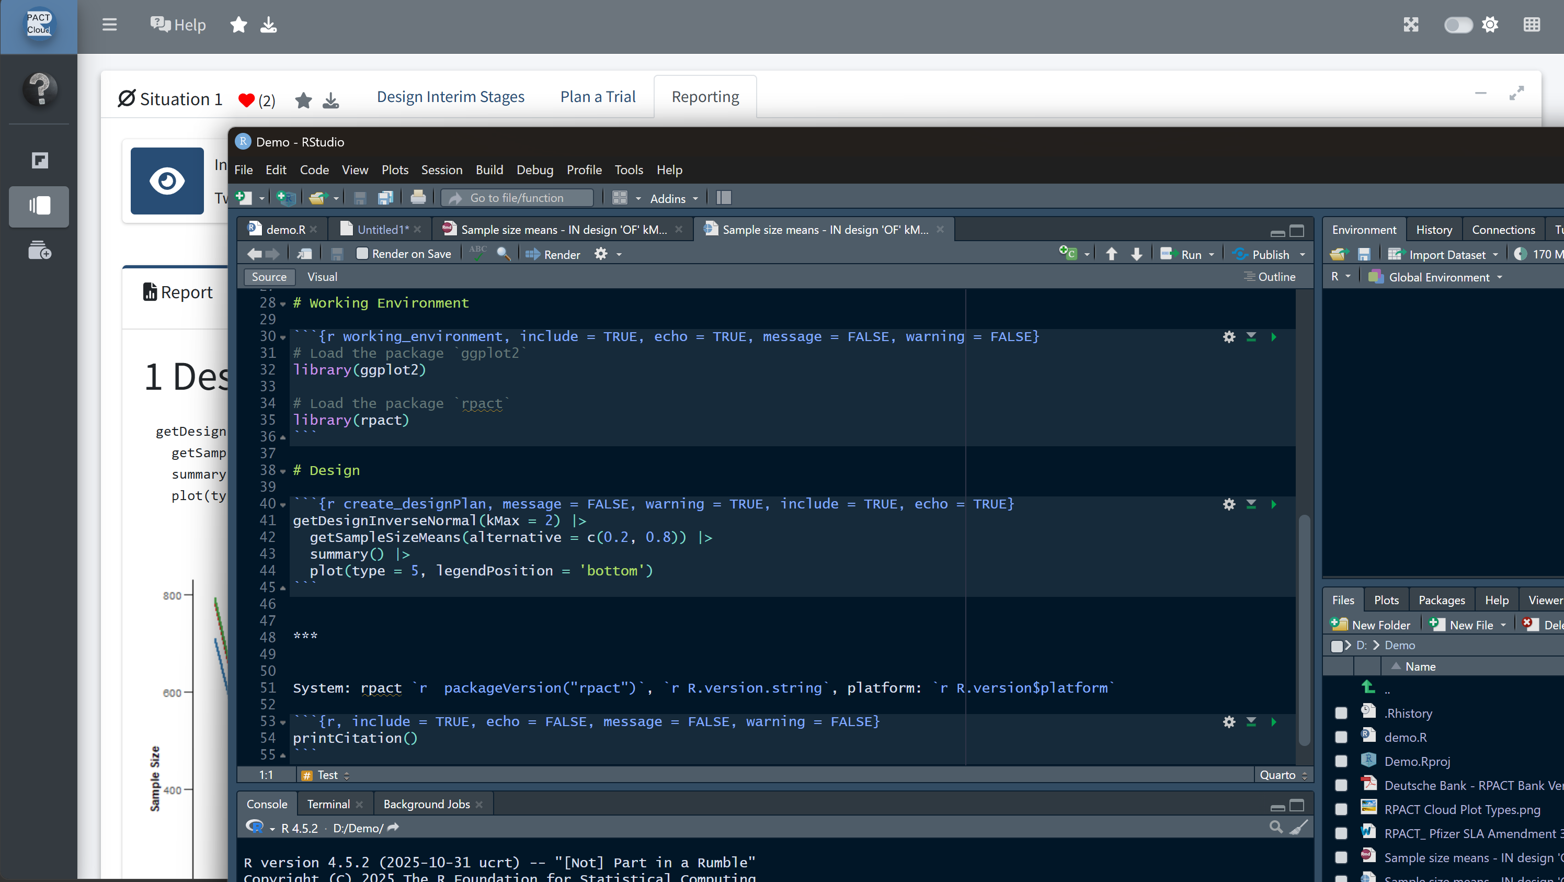Open the Global Environment dropdown

tap(1436, 277)
